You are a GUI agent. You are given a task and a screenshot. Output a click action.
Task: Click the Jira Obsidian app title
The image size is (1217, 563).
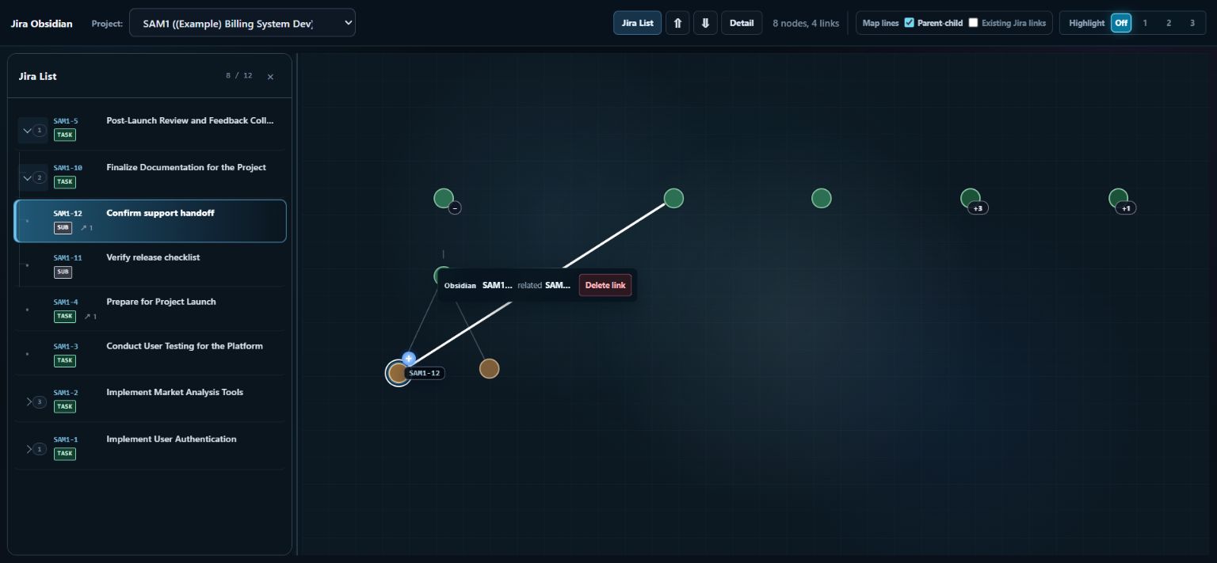[x=41, y=23]
